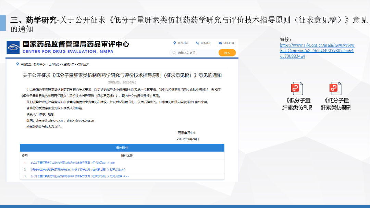Go to 工作动态 in the breadcrumb
370x208 pixels.
tap(53, 64)
